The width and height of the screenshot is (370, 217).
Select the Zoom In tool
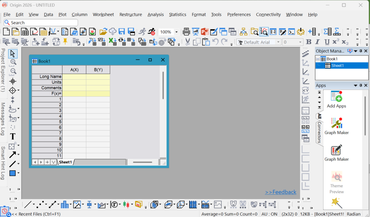[x=13, y=62]
